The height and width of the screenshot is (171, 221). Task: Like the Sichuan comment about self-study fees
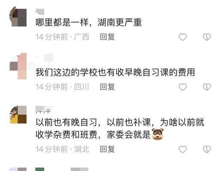(182, 87)
